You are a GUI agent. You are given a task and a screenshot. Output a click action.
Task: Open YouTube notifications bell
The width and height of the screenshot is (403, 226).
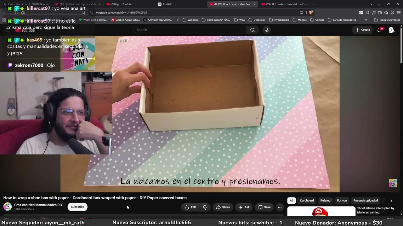(x=379, y=30)
